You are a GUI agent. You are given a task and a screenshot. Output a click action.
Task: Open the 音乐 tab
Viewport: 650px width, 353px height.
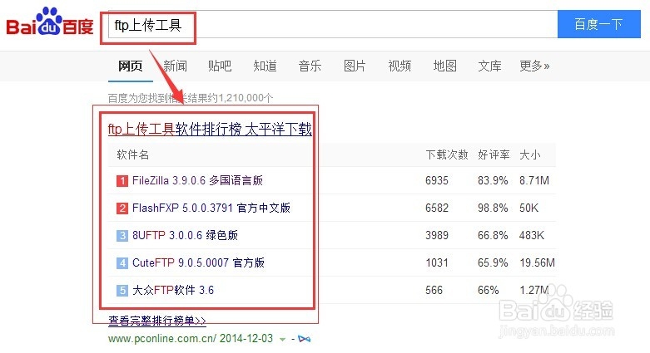tap(310, 66)
